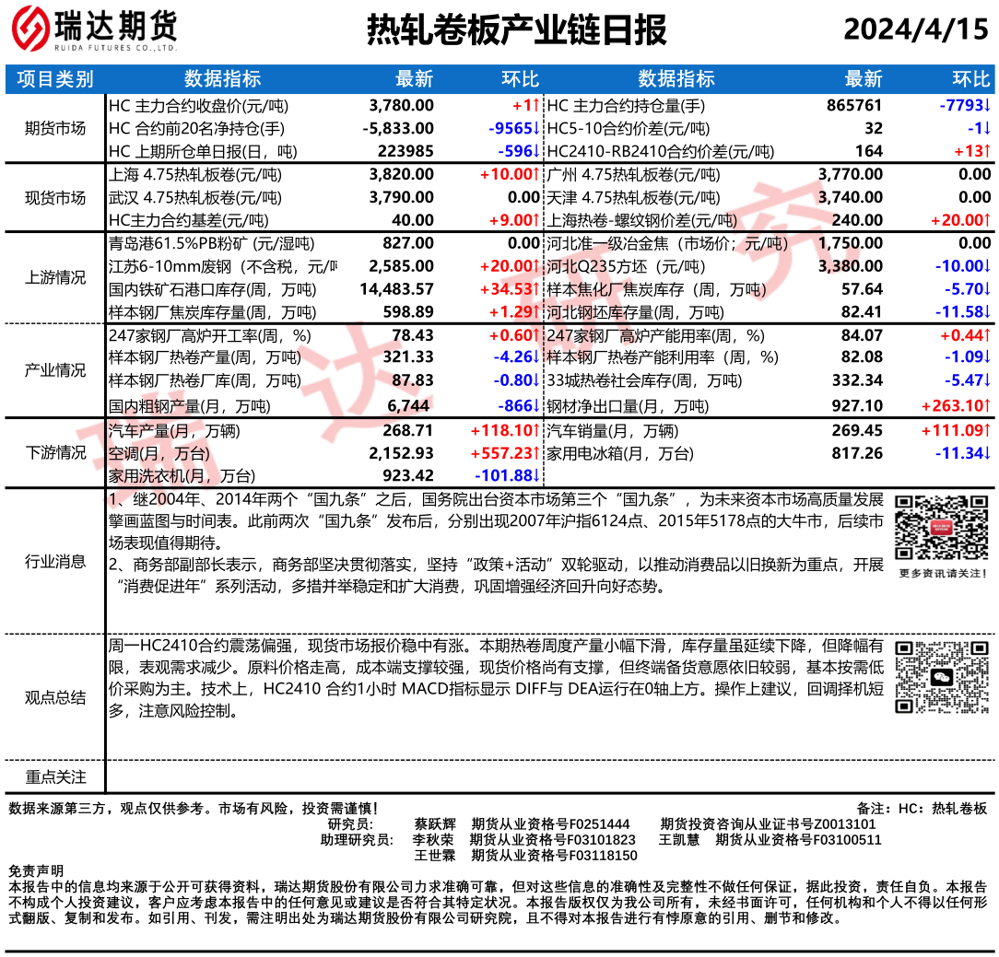
Task: Click the 观点总结 section label
Action: 55,697
